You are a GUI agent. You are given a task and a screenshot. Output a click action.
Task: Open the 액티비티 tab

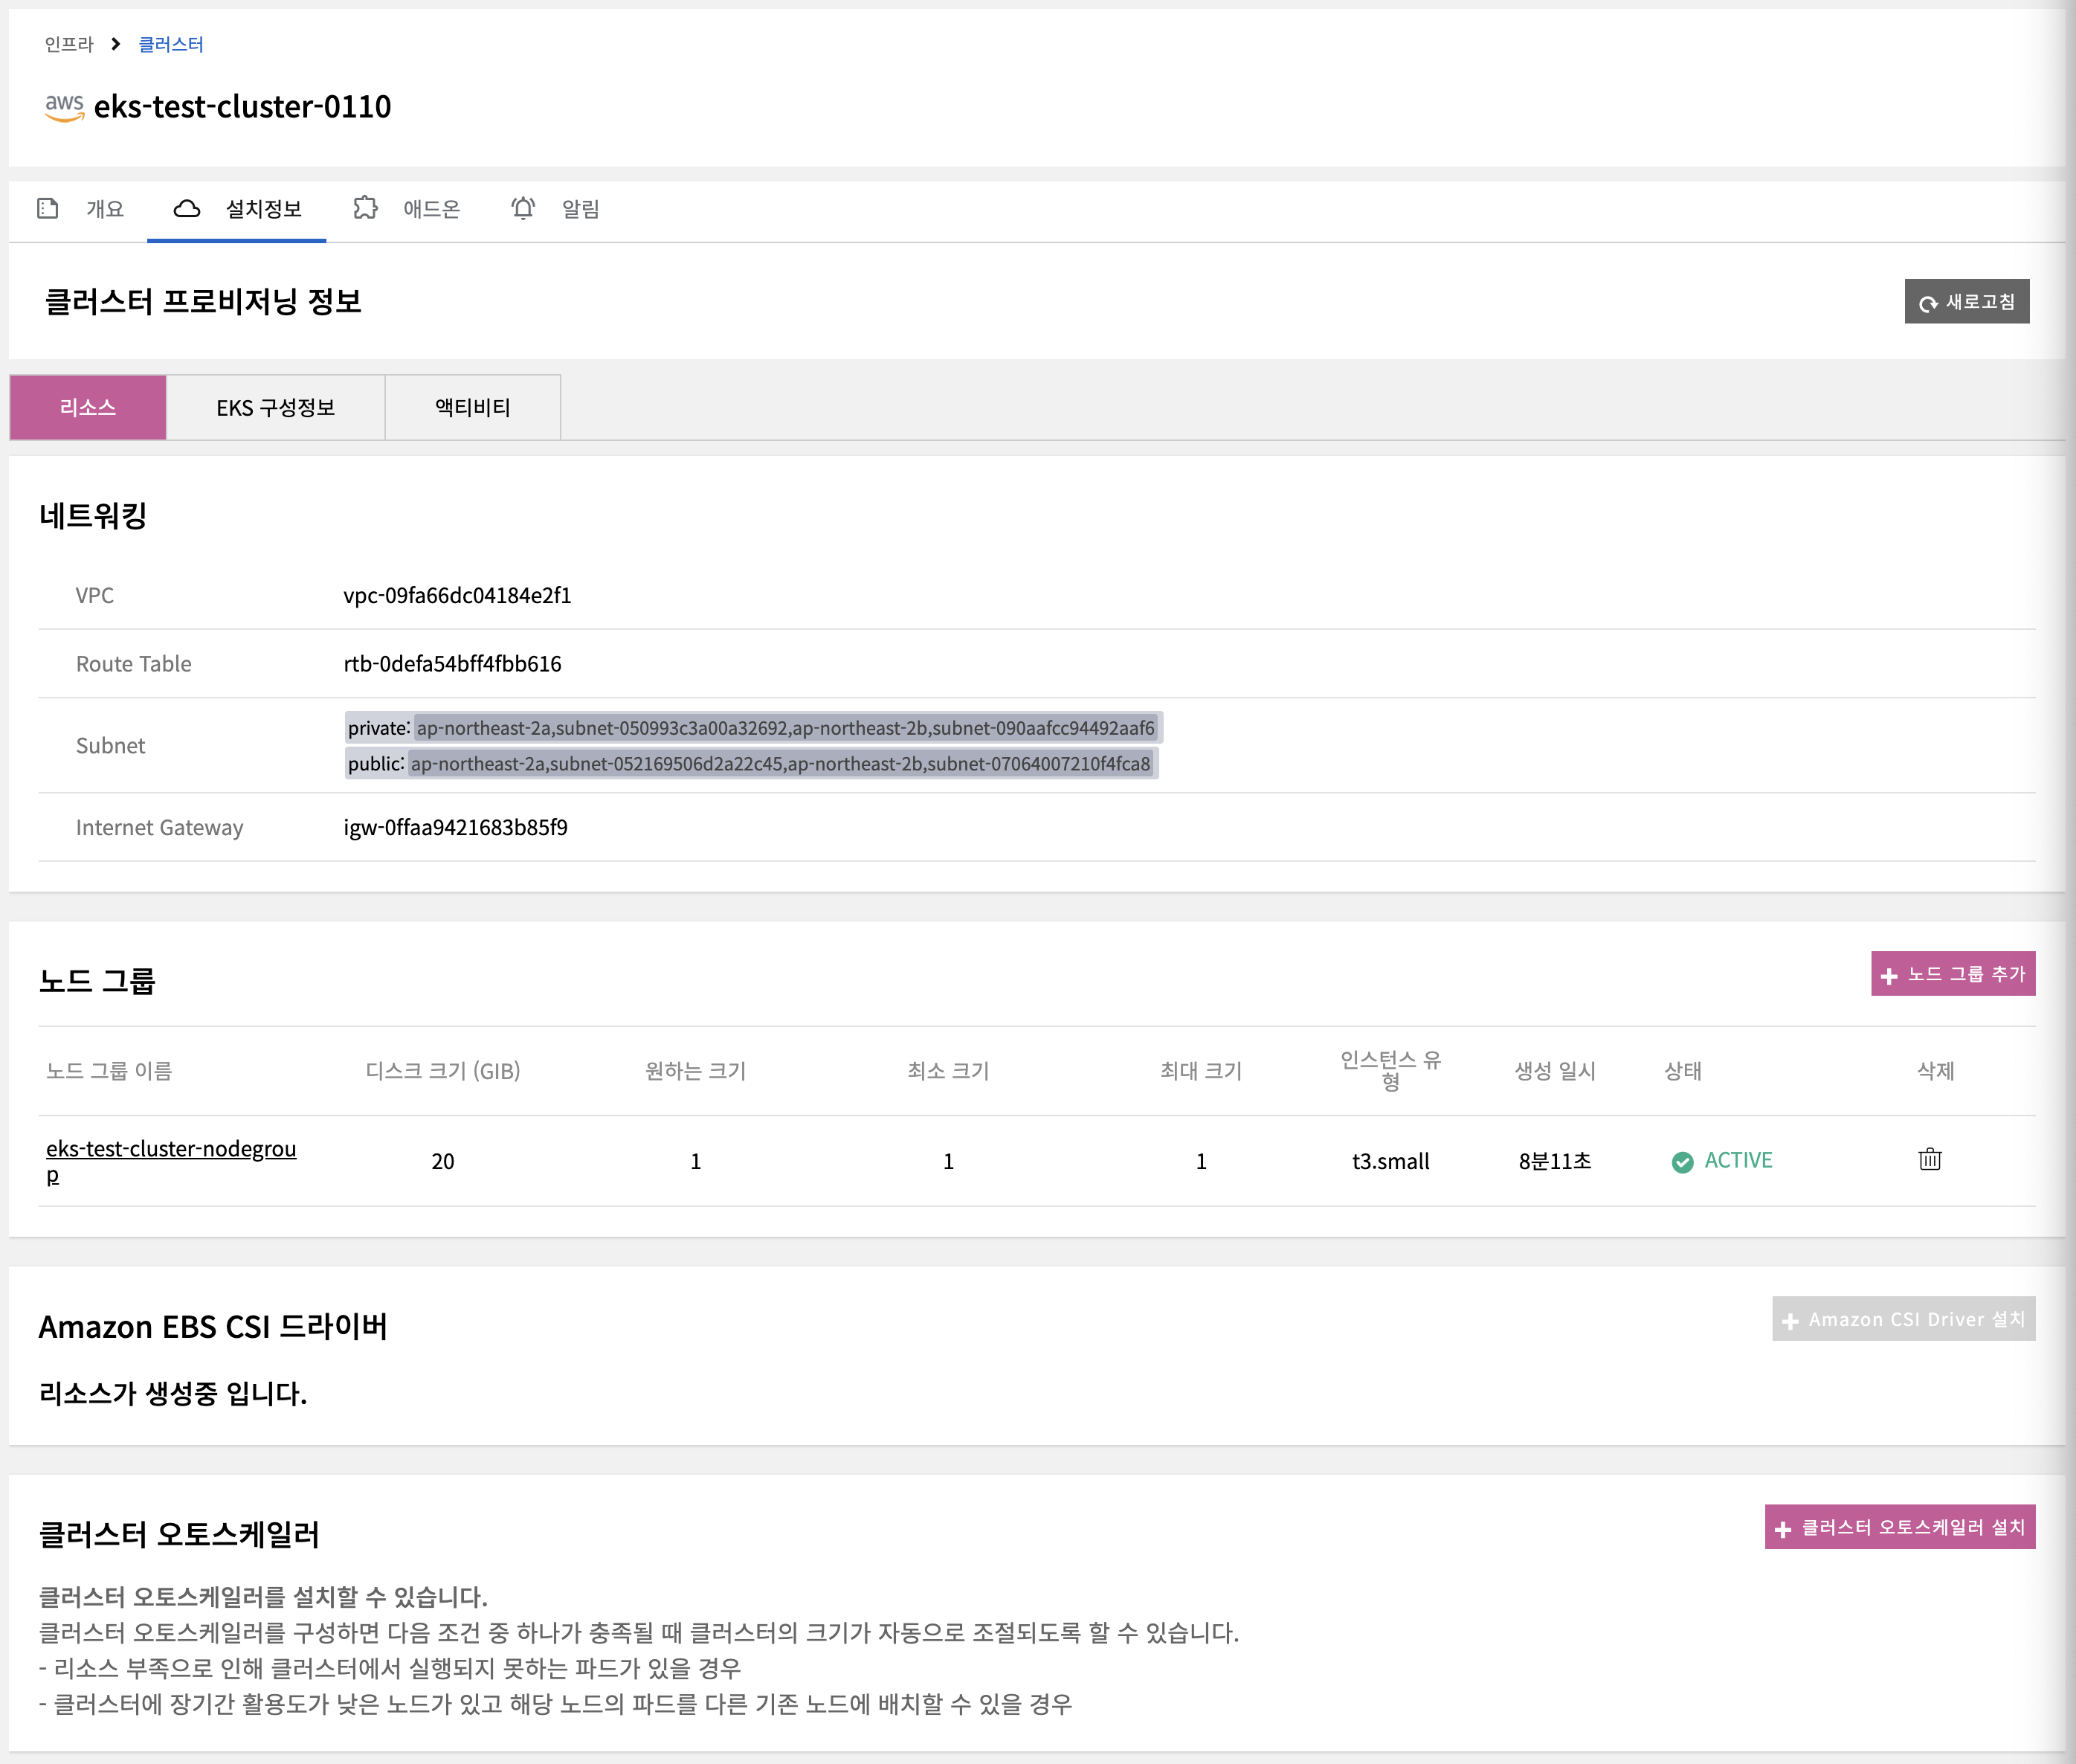(472, 407)
